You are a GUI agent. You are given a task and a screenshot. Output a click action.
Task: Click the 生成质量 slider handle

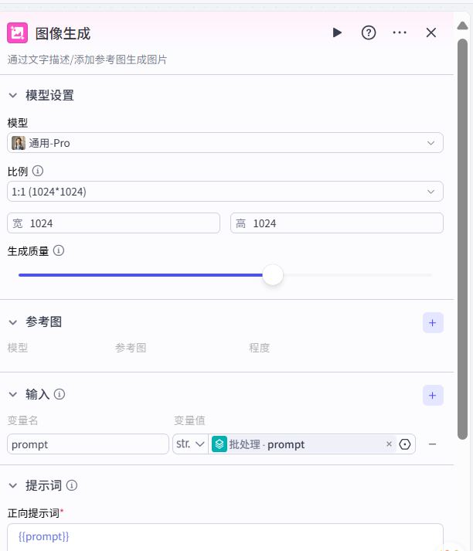tap(273, 275)
